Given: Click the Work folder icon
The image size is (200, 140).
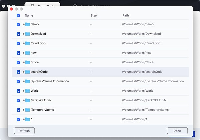Looking at the screenshot, I should tap(28, 91).
